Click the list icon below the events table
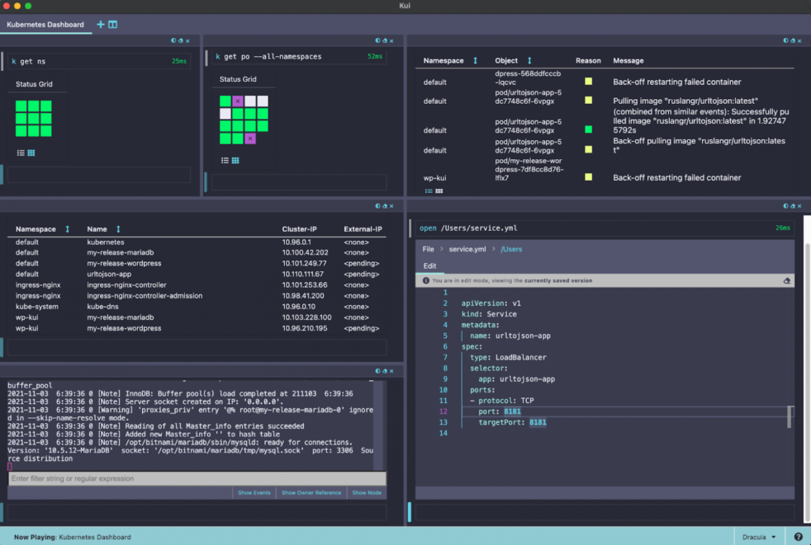The width and height of the screenshot is (811, 545). tap(429, 190)
